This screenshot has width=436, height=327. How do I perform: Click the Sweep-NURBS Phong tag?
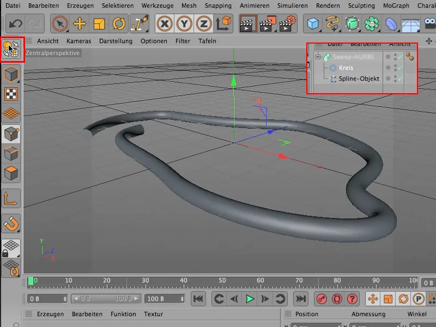[409, 57]
